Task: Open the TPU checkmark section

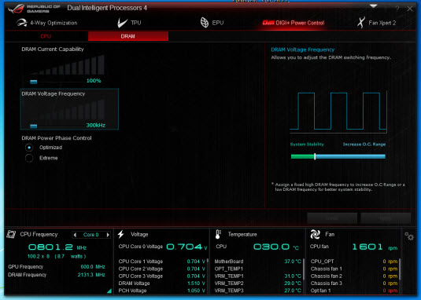Action: 129,23
